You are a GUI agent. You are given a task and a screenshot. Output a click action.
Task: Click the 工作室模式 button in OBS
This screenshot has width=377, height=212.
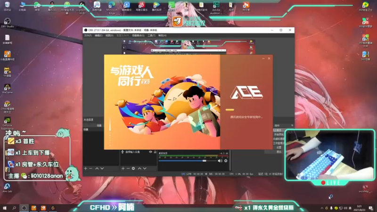tap(279, 143)
